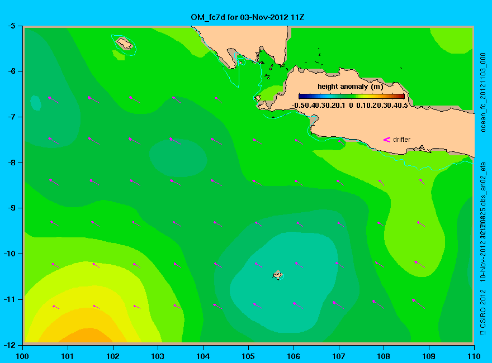Click the 103 longitude tick label
492x363 pixels.
click(x=158, y=356)
